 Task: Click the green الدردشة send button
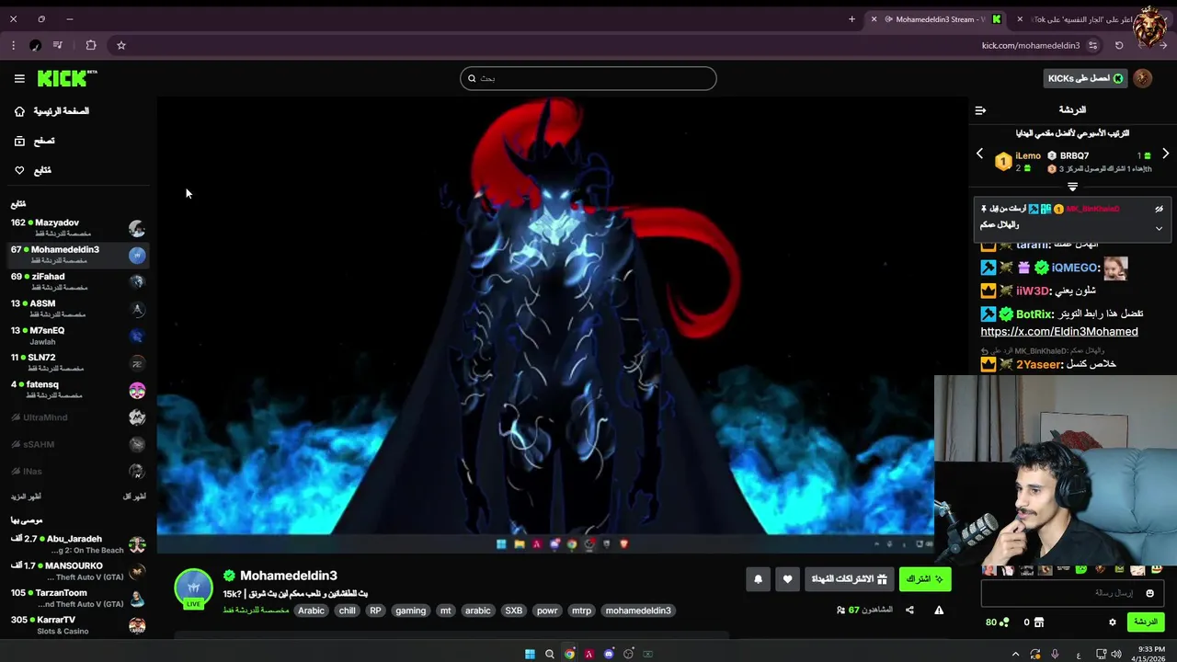click(x=1145, y=622)
